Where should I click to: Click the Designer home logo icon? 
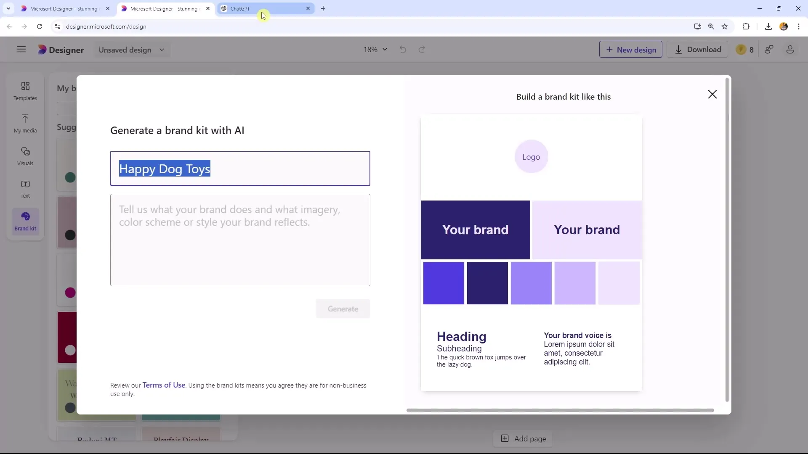pyautogui.click(x=42, y=50)
